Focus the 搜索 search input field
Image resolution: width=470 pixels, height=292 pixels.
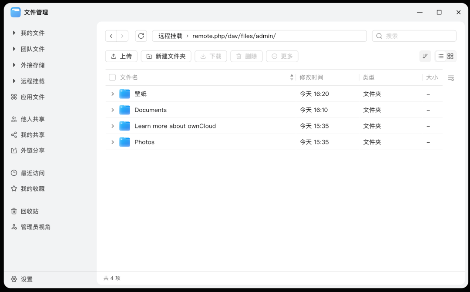pyautogui.click(x=414, y=36)
